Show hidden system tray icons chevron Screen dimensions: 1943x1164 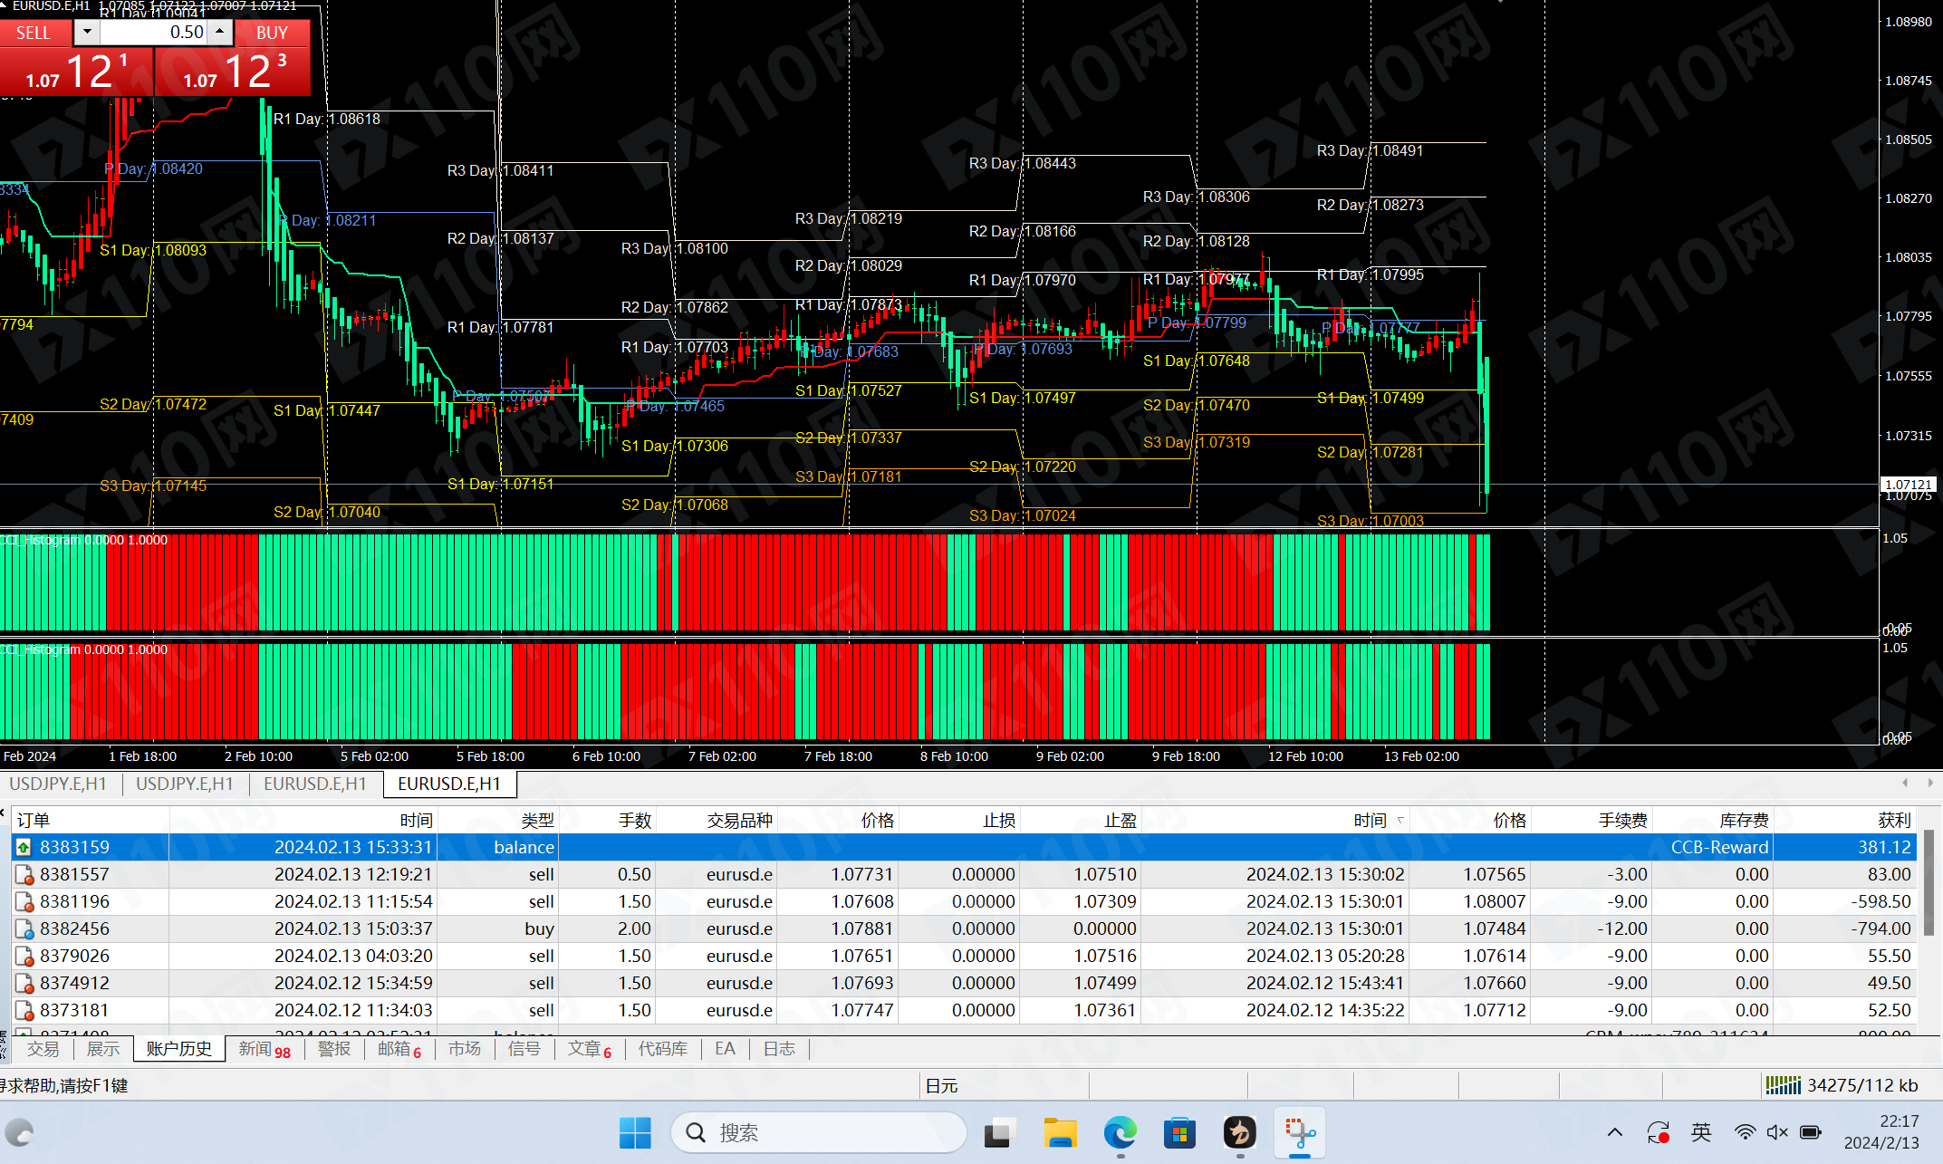[1615, 1132]
